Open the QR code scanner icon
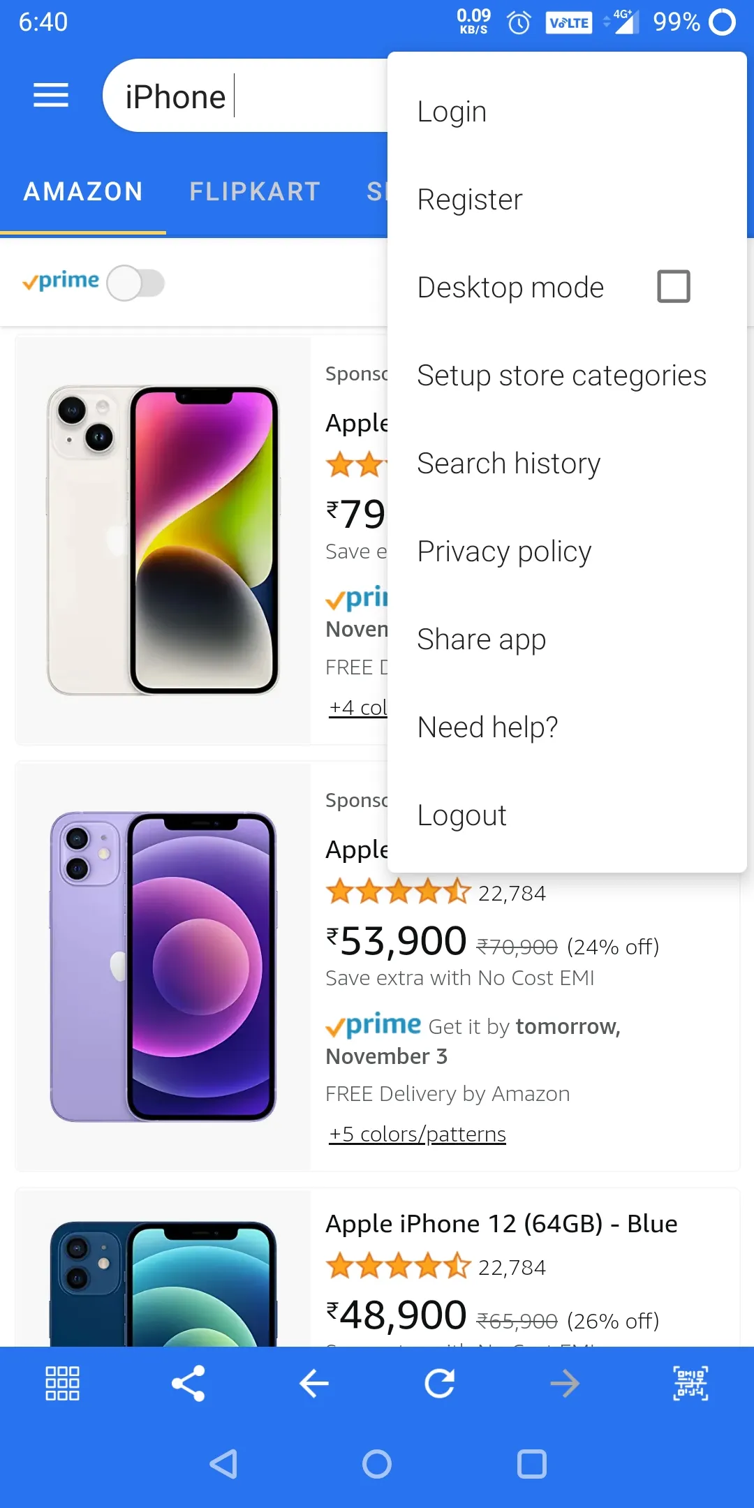This screenshot has width=754, height=1508. (x=690, y=1383)
